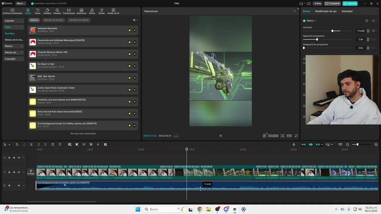This screenshot has width=381, height=214.
Task: Open the Avatar de IA panel
Action: pyautogui.click(x=113, y=11)
